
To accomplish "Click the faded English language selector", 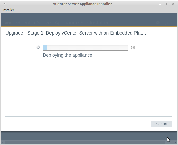I will [x=164, y=23].
